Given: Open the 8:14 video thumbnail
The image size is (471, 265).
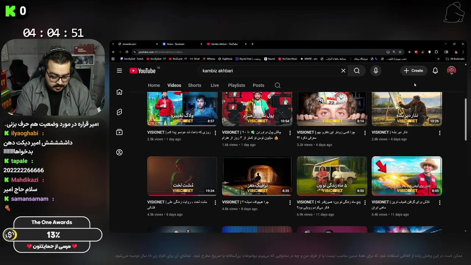Looking at the screenshot, I should coord(332,109).
